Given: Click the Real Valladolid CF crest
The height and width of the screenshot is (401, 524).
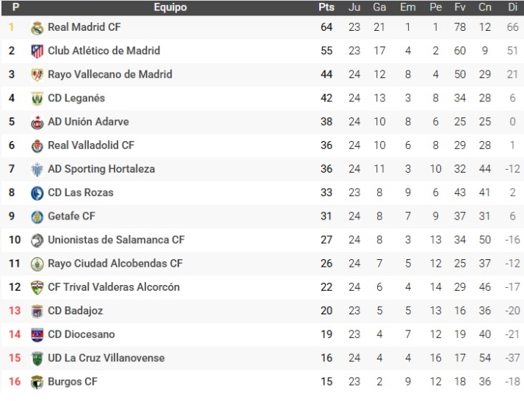Looking at the screenshot, I should pyautogui.click(x=37, y=146).
